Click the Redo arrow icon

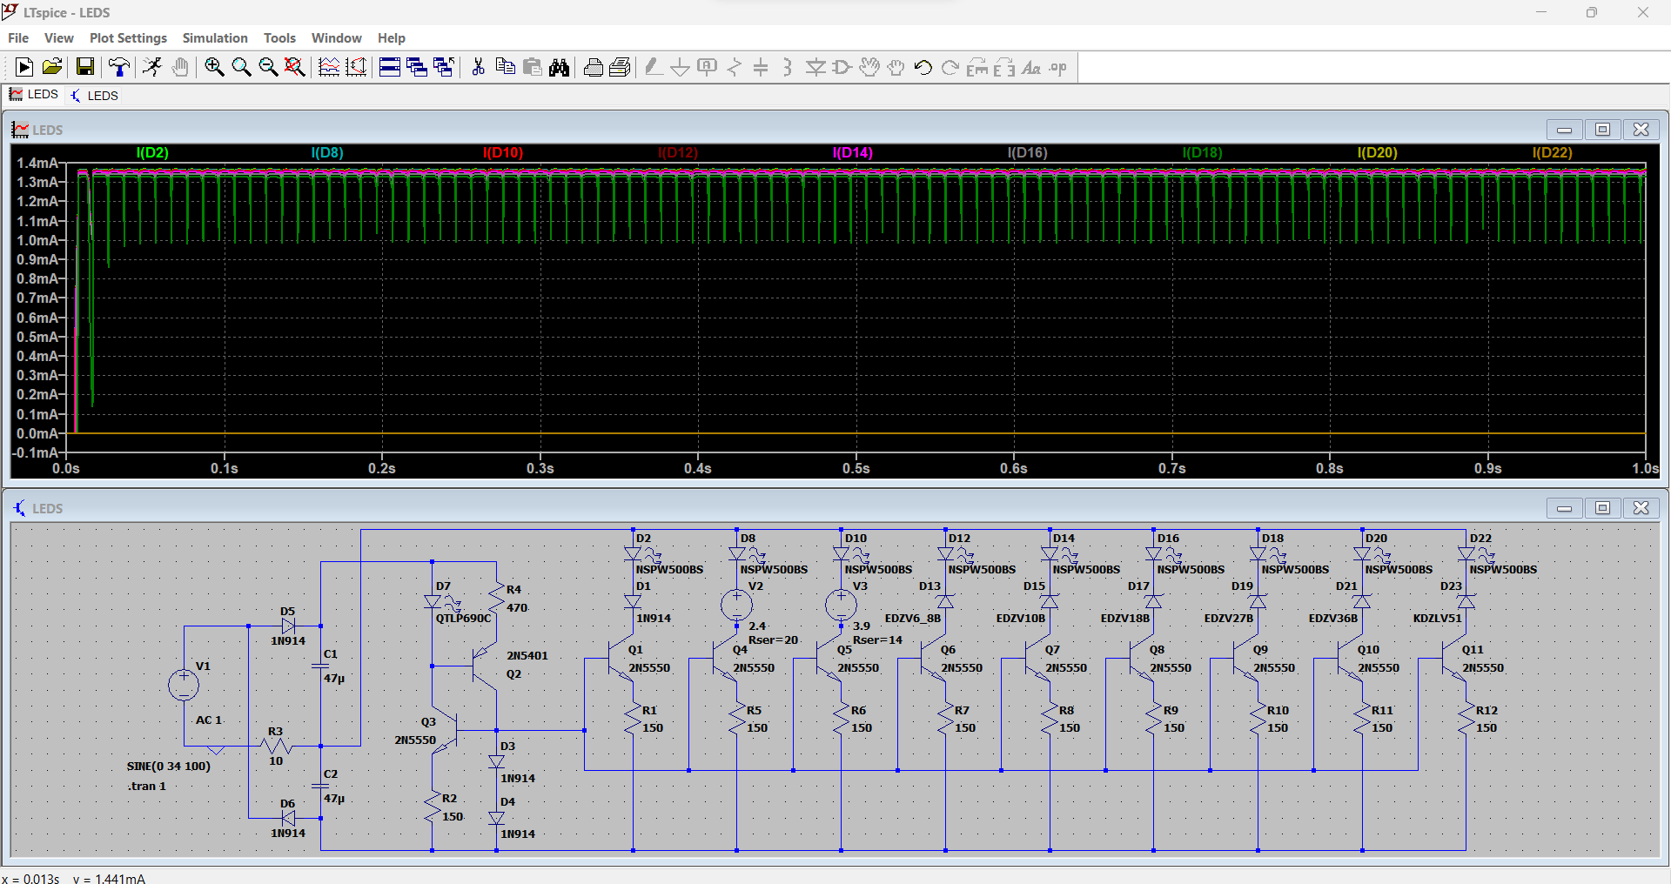[x=950, y=67]
